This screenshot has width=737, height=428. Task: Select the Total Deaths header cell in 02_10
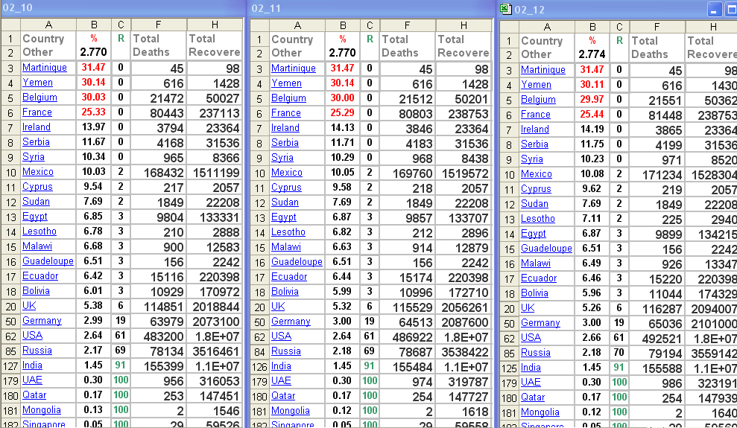pyautogui.click(x=158, y=45)
